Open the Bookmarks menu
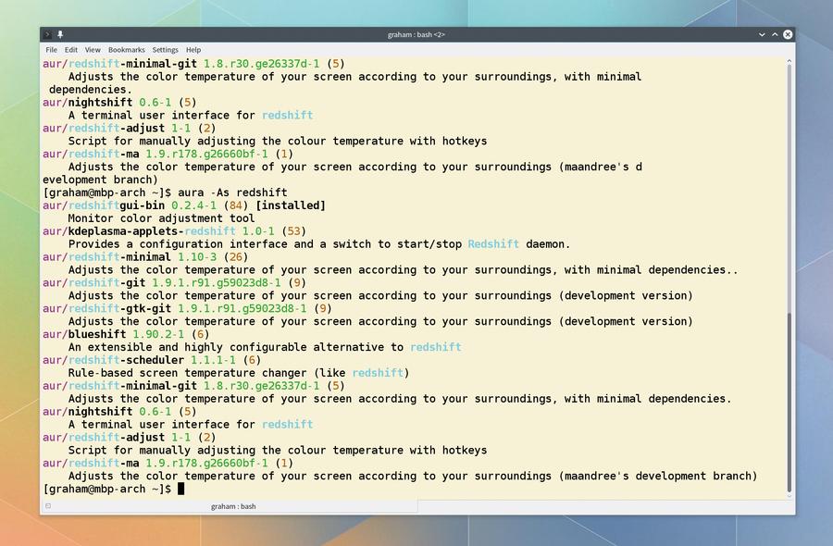Screen dimensions: 833x546 (127, 50)
